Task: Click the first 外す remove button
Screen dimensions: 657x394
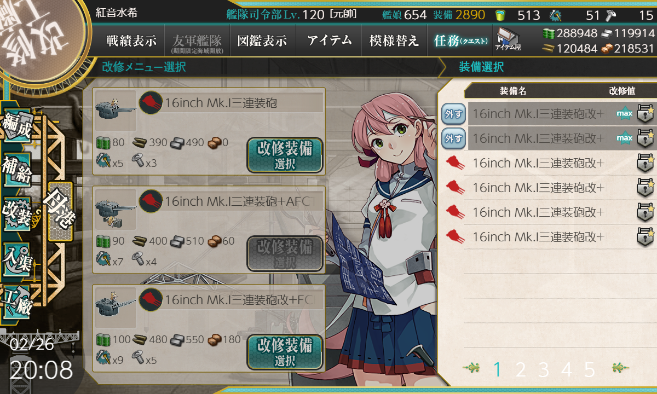Action: (453, 114)
